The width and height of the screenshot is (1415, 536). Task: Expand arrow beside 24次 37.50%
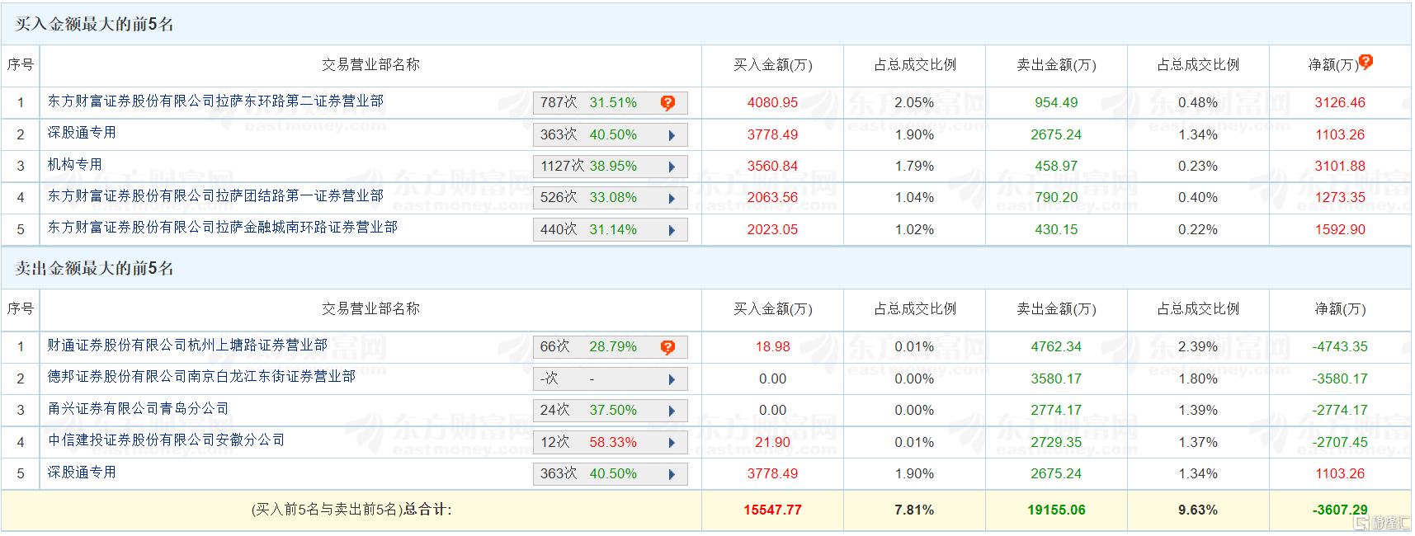[672, 411]
